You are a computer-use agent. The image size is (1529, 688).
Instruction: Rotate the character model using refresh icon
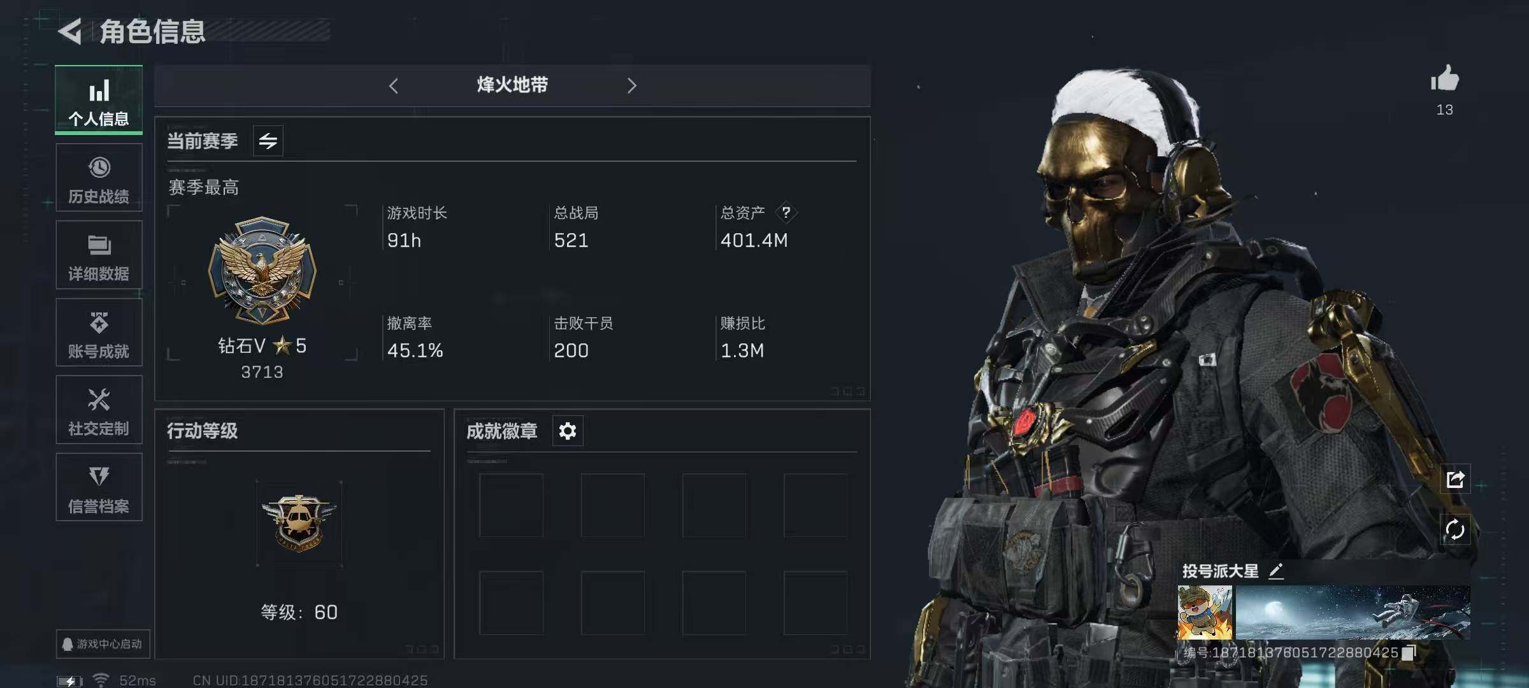click(x=1455, y=529)
